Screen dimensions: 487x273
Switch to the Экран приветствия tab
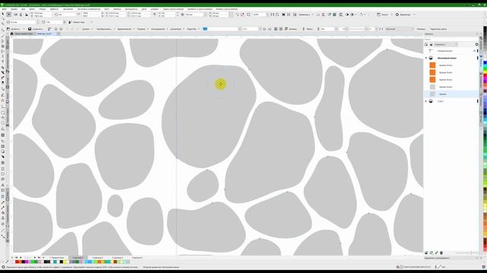click(x=24, y=33)
